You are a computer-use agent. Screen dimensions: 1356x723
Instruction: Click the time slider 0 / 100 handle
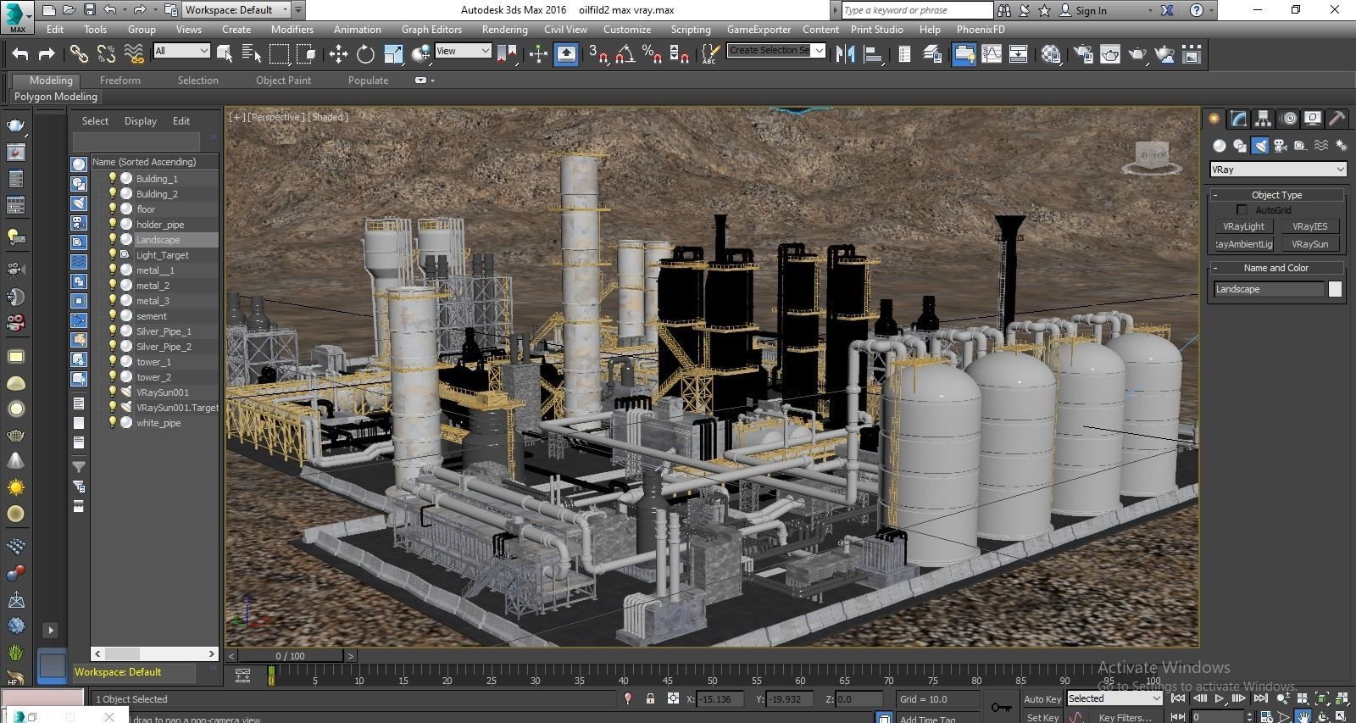click(x=290, y=656)
